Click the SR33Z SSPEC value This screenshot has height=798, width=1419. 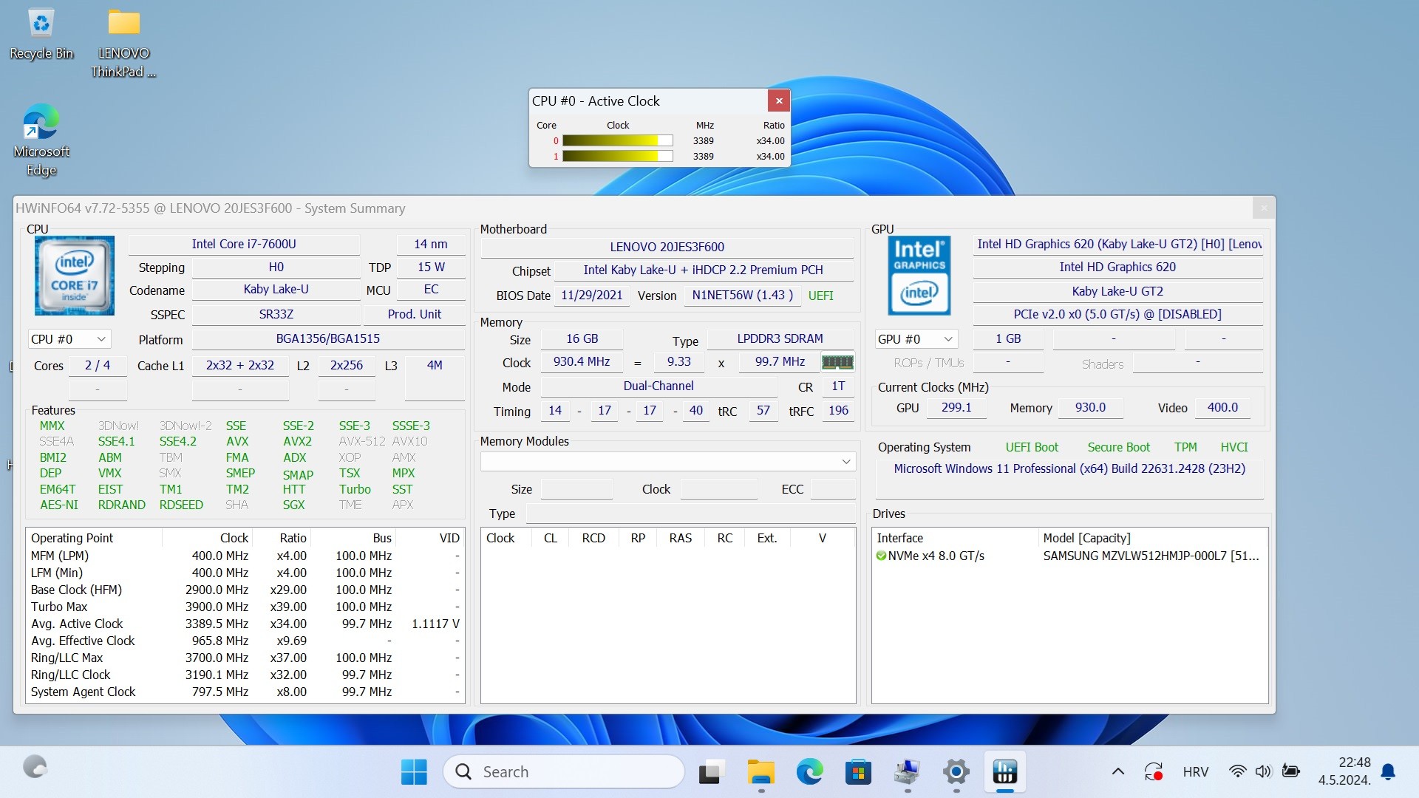click(276, 315)
